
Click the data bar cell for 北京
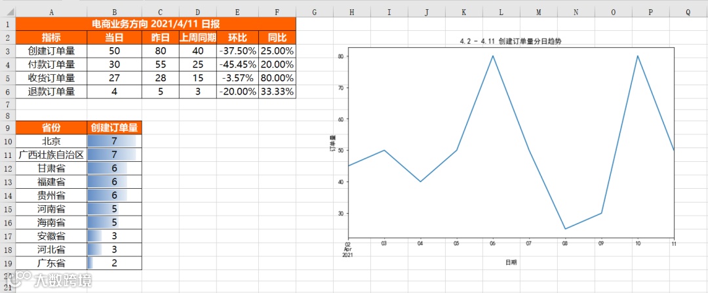tap(115, 142)
